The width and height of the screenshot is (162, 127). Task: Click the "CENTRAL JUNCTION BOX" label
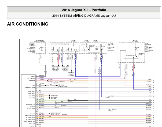tap(111, 47)
